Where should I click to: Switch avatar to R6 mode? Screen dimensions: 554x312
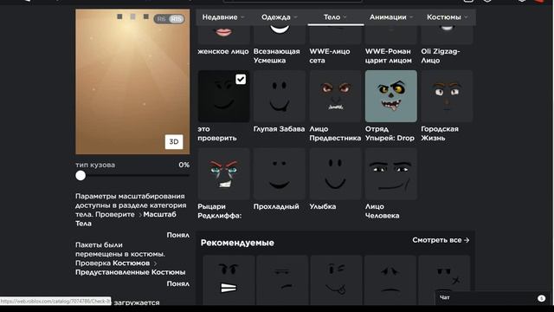coord(162,19)
